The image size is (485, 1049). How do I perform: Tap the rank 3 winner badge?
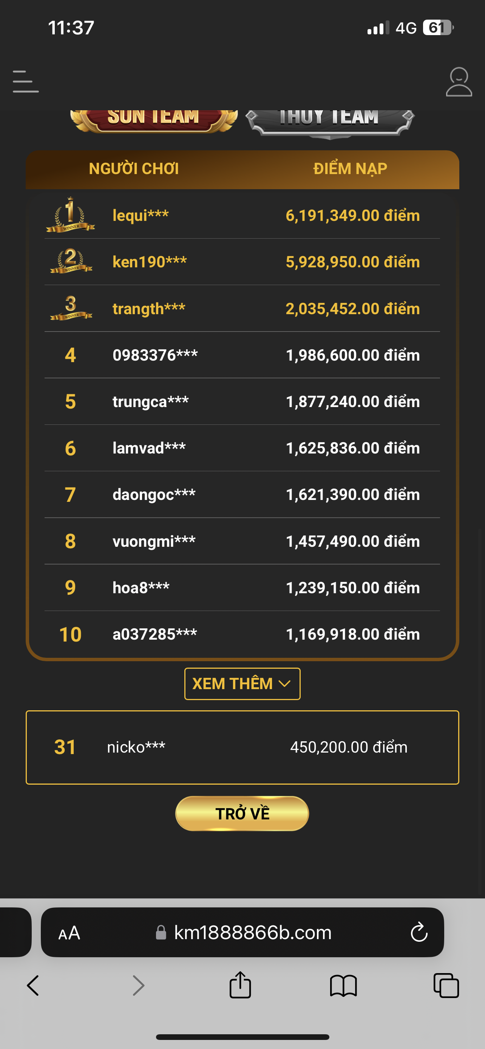tap(71, 308)
